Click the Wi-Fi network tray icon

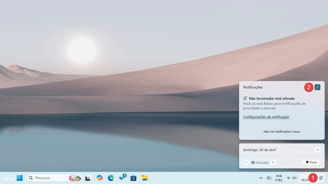tap(289, 178)
